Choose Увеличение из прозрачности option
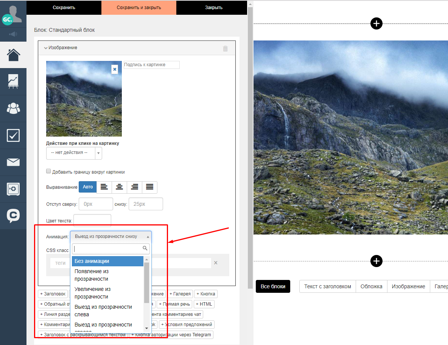This screenshot has height=345, width=448. [x=107, y=293]
